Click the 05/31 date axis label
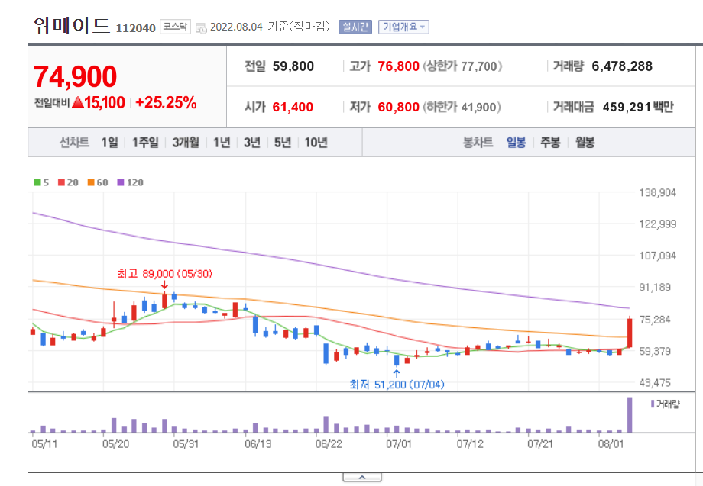 186,444
